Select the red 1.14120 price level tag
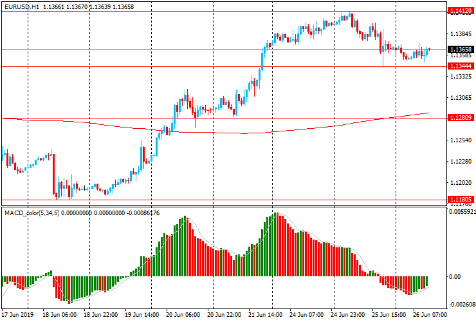 coord(461,11)
